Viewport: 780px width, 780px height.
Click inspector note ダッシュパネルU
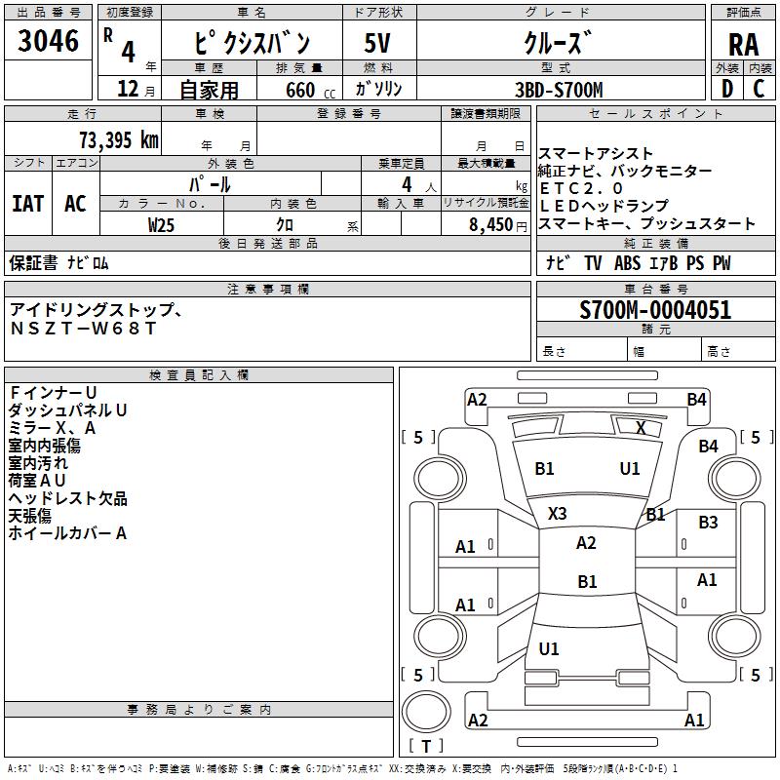67,409
